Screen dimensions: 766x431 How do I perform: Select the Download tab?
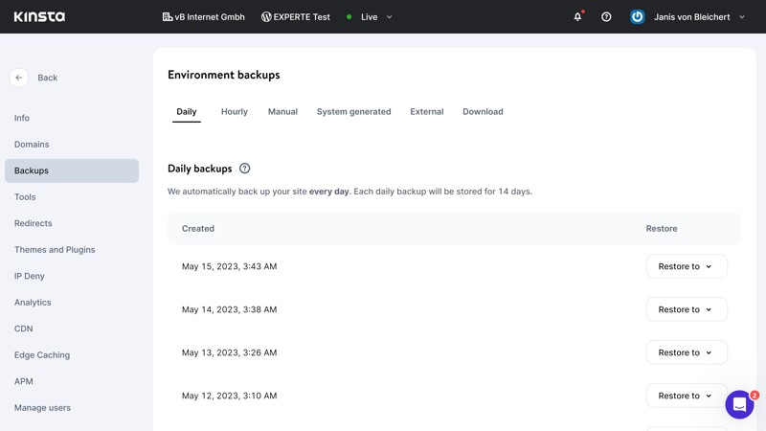coord(483,111)
